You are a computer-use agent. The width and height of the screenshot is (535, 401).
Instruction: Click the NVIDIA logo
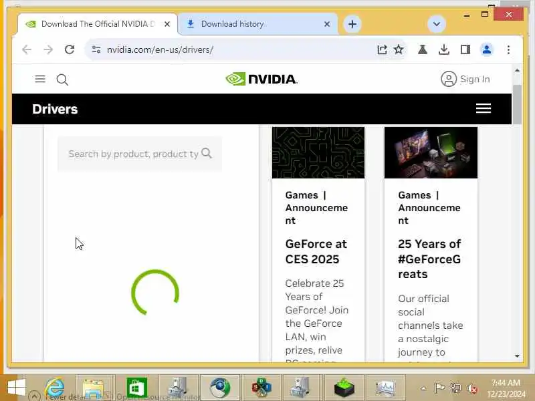(261, 79)
